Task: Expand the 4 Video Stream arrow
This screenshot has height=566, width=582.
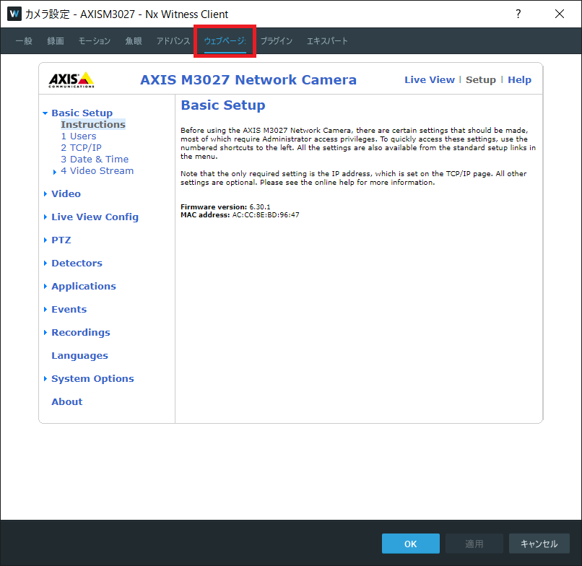Action: click(x=55, y=172)
